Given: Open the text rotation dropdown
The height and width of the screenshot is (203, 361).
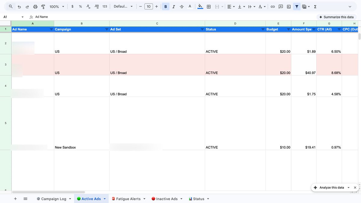Looking at the screenshot, I should pyautogui.click(x=262, y=6).
